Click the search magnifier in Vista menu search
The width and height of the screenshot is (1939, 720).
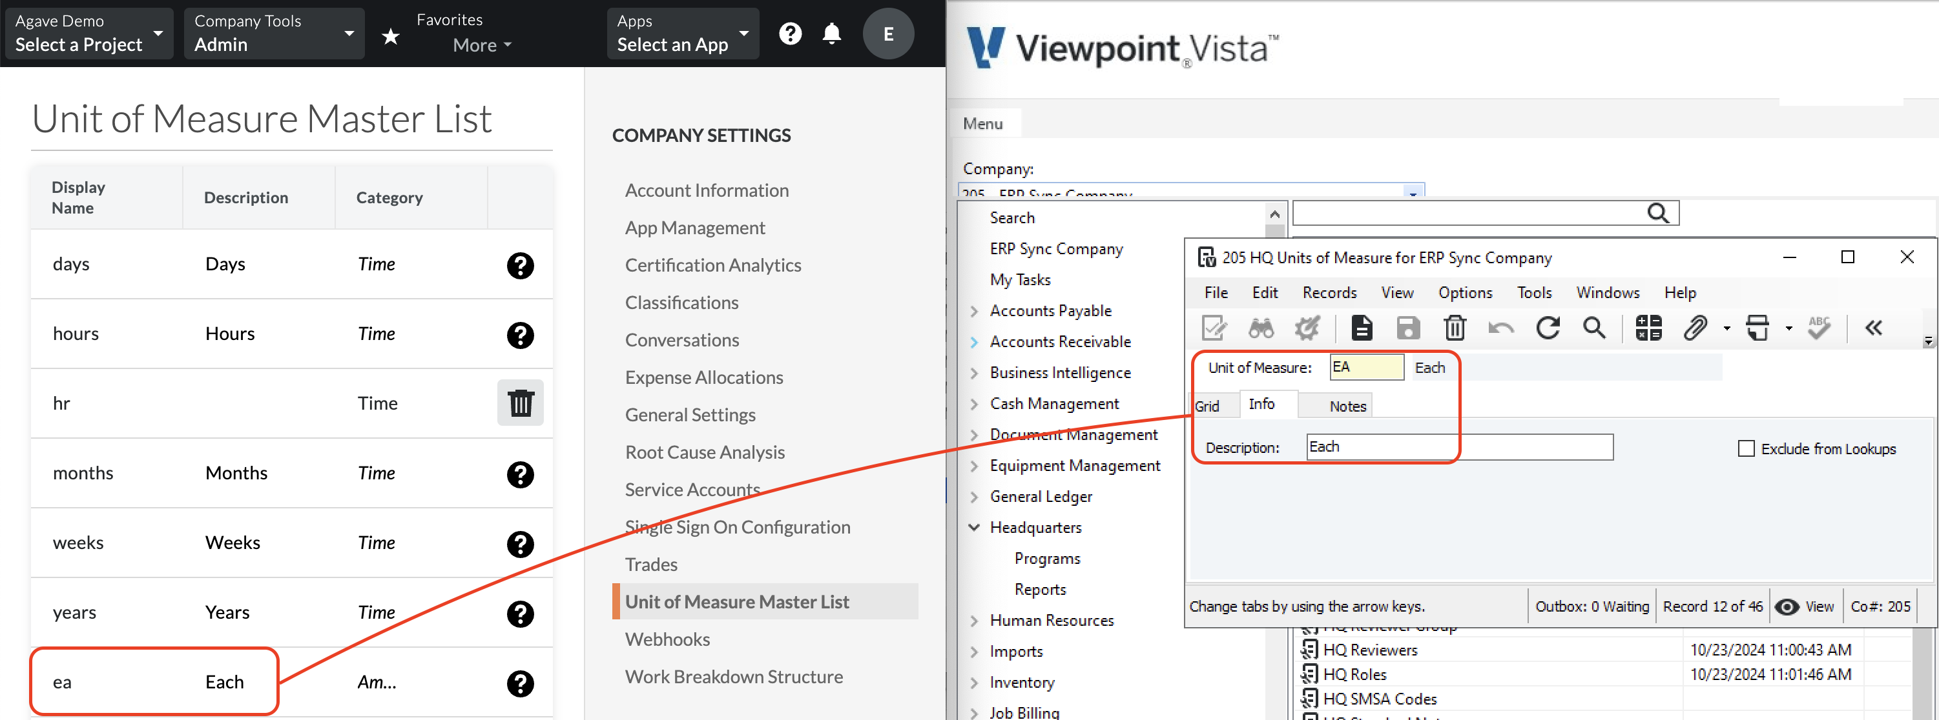pos(1658,214)
